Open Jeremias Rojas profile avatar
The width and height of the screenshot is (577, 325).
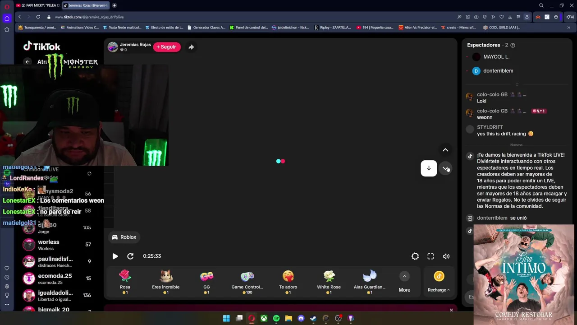[x=113, y=47]
